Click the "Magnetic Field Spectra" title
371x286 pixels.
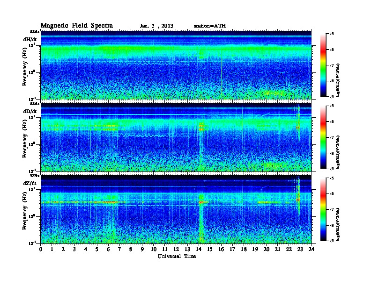(x=77, y=26)
